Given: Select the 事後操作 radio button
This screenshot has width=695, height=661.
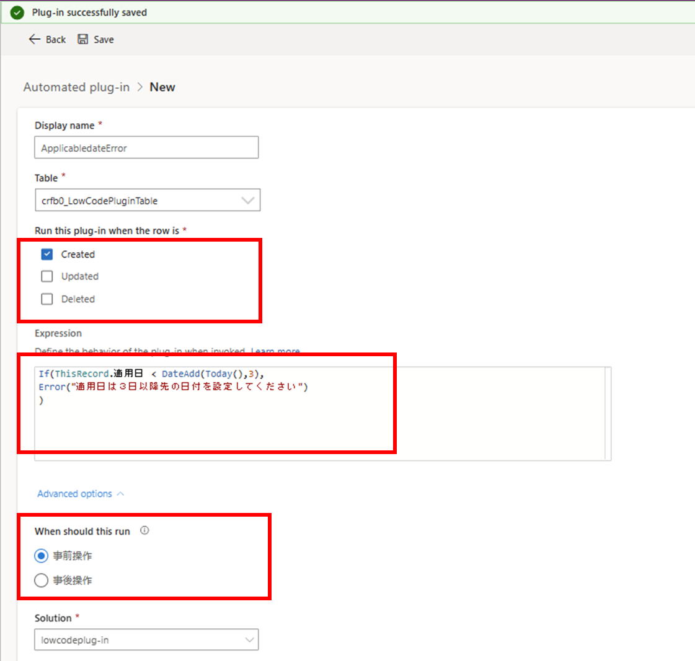Looking at the screenshot, I should 41,580.
